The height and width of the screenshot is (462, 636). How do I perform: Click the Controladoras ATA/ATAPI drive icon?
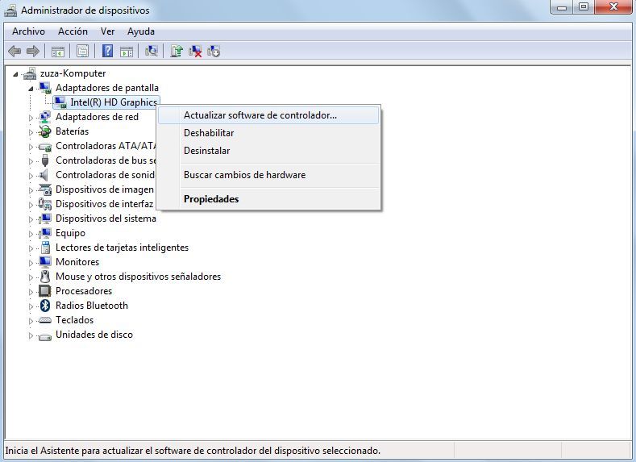(x=44, y=146)
